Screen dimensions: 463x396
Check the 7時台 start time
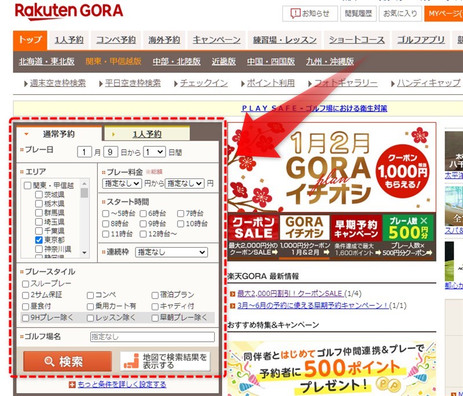(181, 214)
